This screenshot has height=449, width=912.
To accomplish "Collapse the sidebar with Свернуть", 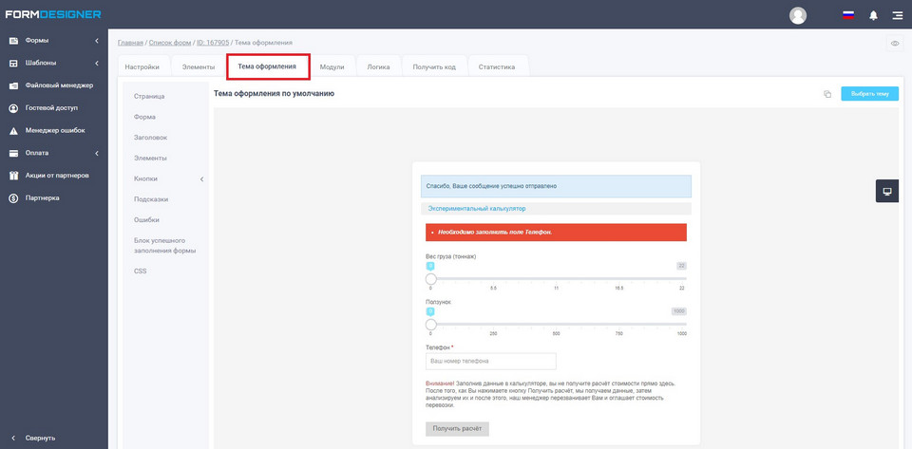I will [x=40, y=438].
